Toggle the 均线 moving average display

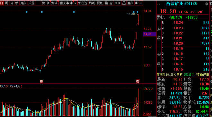[x=92, y=3]
